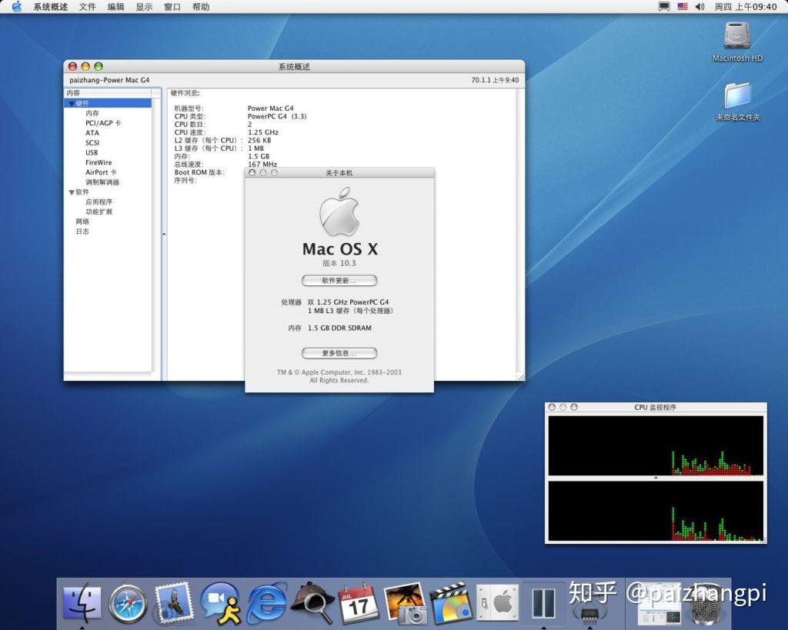The height and width of the screenshot is (630, 788).
Task: Collapse the 硬件 section disclosure triangle
Action: click(x=72, y=103)
